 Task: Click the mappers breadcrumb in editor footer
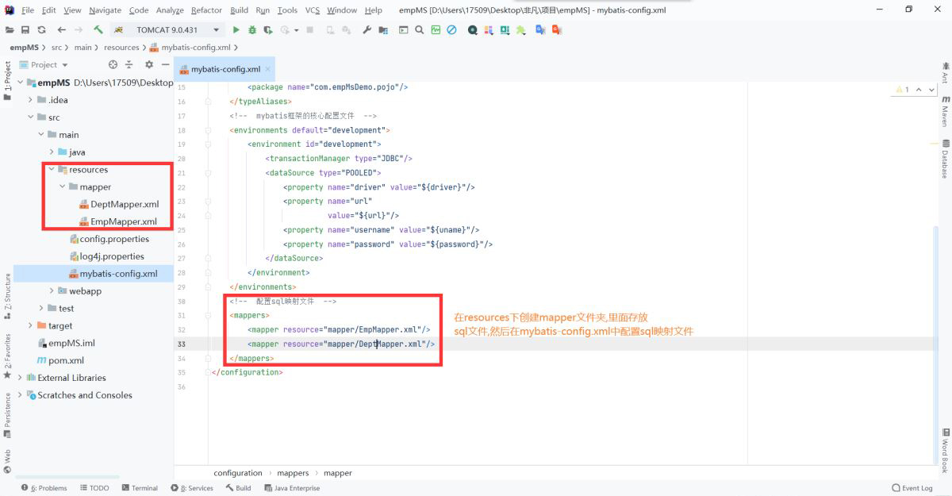pyautogui.click(x=293, y=473)
